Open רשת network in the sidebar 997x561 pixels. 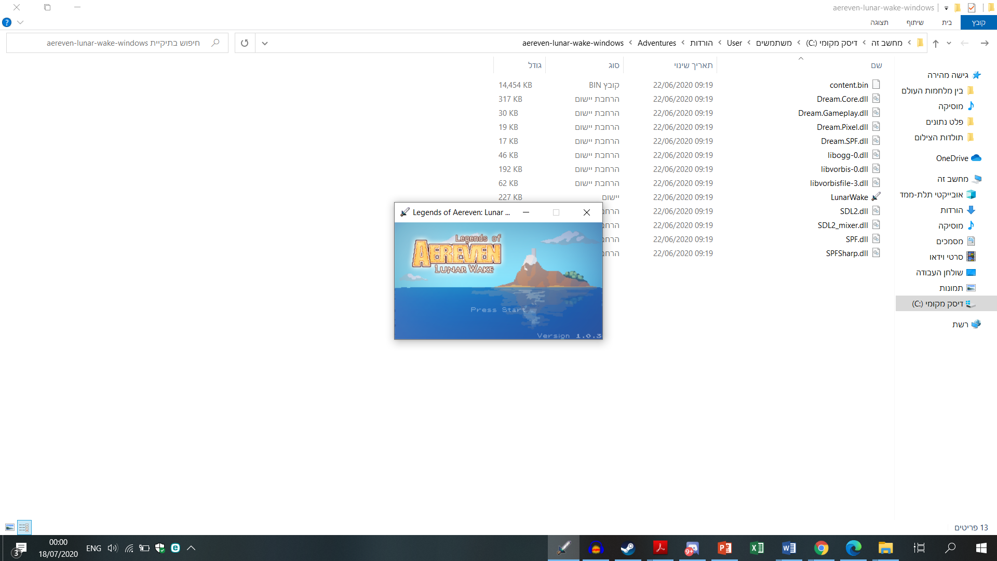pyautogui.click(x=966, y=324)
